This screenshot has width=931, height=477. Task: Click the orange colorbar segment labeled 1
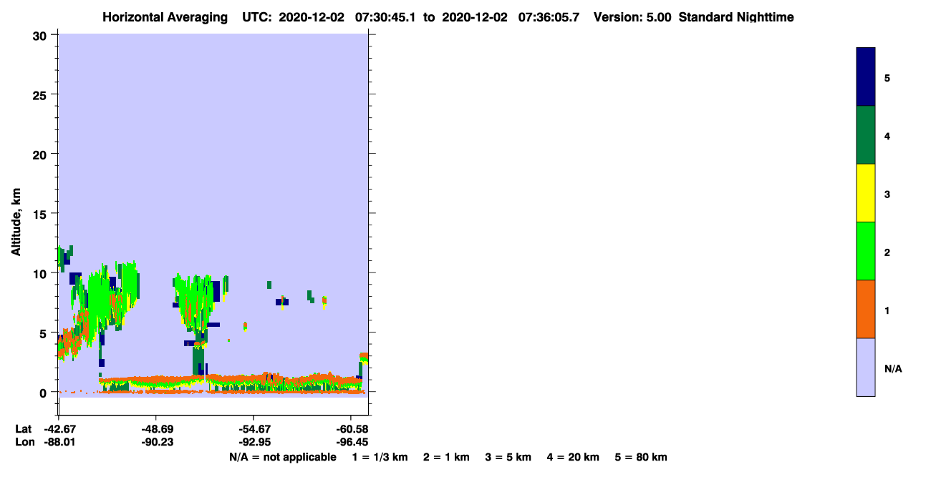point(865,309)
